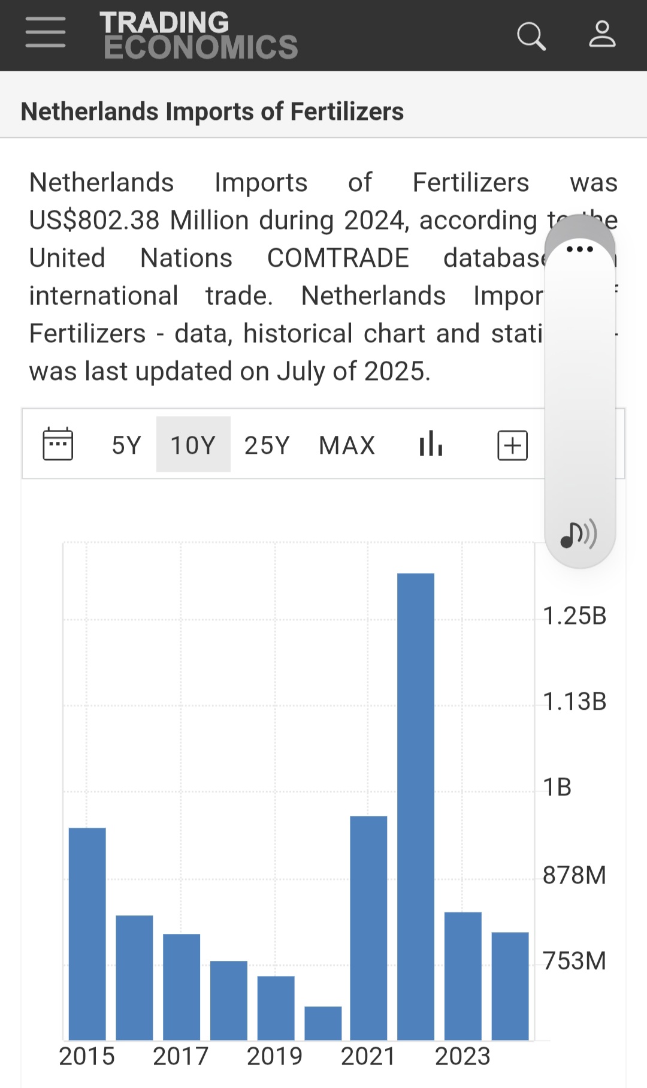The width and height of the screenshot is (647, 1088).
Task: Tap the music sound icon on volume panel
Action: [578, 534]
